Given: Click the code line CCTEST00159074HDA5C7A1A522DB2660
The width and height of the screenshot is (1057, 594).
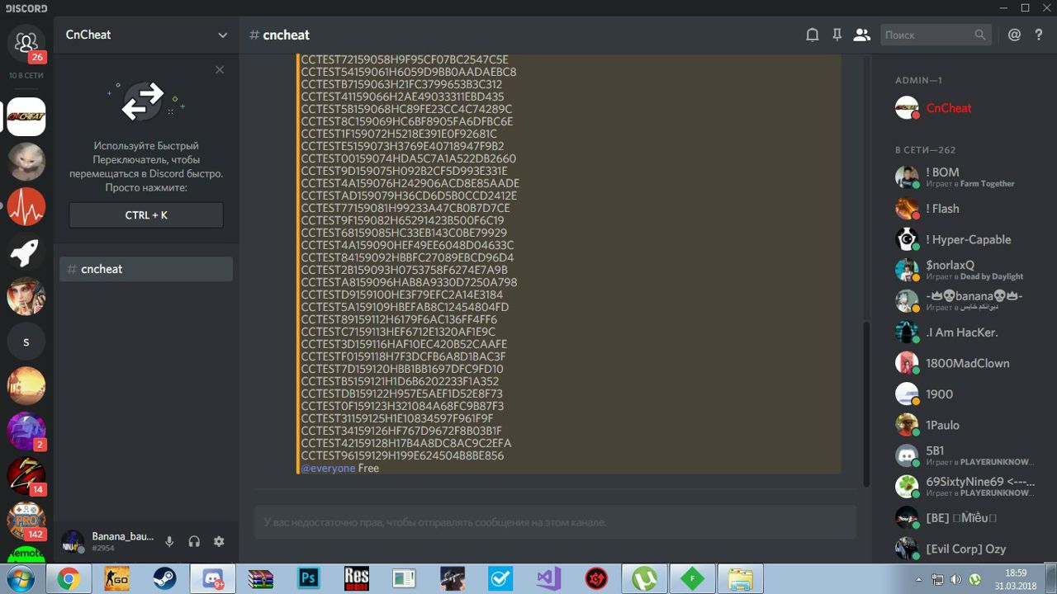Looking at the screenshot, I should [409, 158].
